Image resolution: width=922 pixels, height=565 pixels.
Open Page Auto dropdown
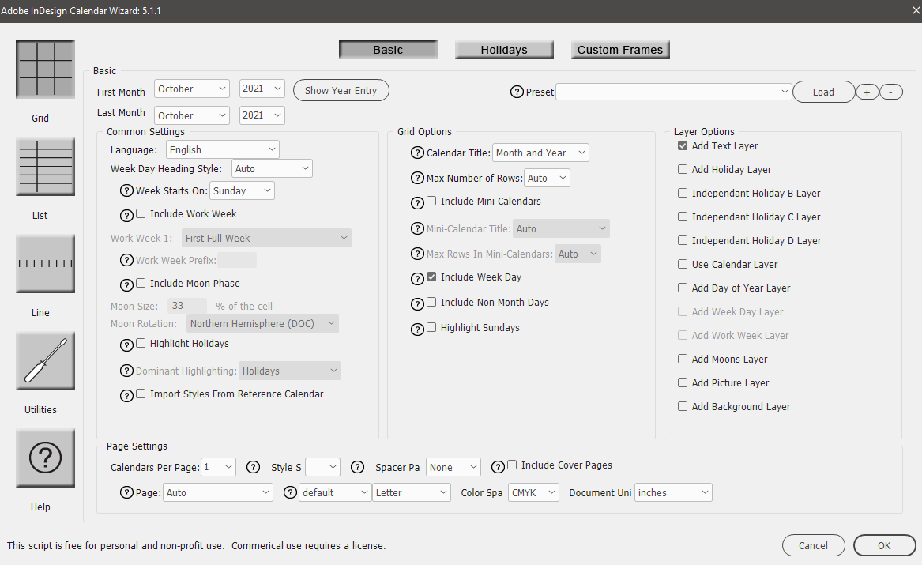point(217,492)
